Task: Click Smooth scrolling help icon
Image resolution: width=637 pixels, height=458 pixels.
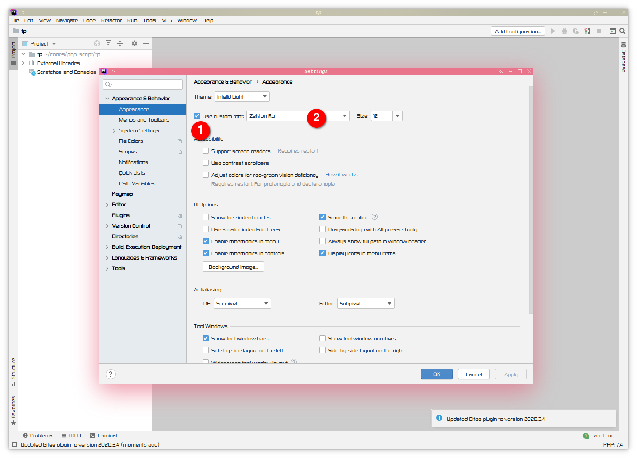Action: click(375, 217)
